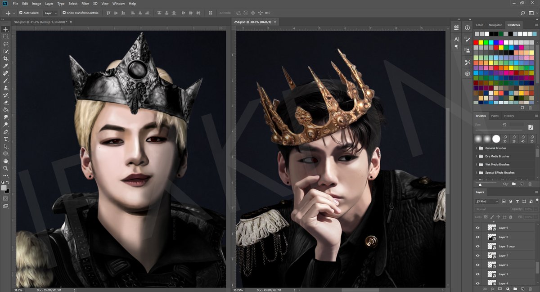Click the Search icon at top right
Image resolution: width=540 pixels, height=292 pixels.
(x=522, y=13)
